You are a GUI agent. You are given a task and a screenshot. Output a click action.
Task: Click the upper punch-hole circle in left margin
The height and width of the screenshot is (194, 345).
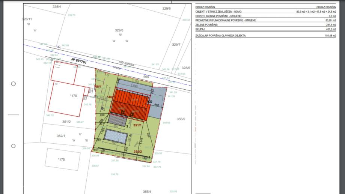point(13,84)
